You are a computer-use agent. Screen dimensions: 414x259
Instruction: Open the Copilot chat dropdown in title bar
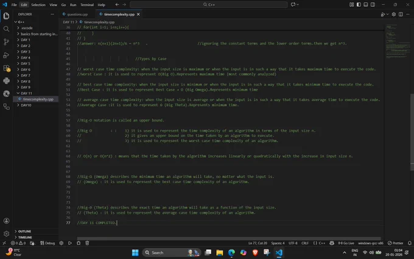(x=295, y=4)
